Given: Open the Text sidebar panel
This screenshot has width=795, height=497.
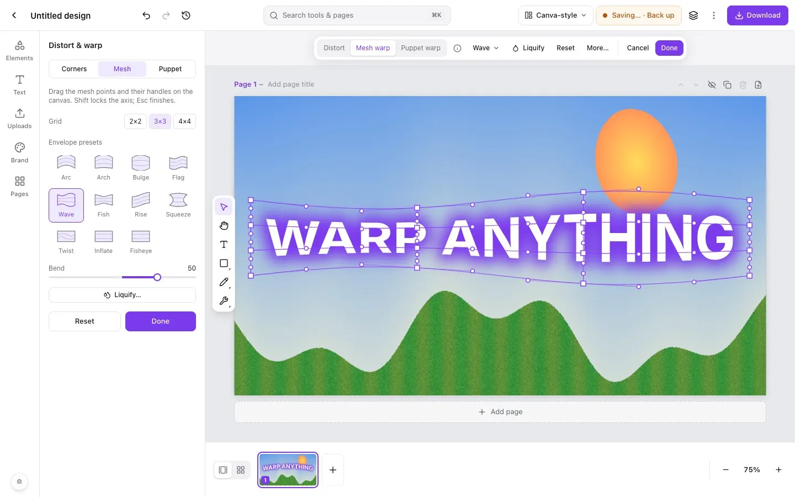Looking at the screenshot, I should (x=19, y=84).
